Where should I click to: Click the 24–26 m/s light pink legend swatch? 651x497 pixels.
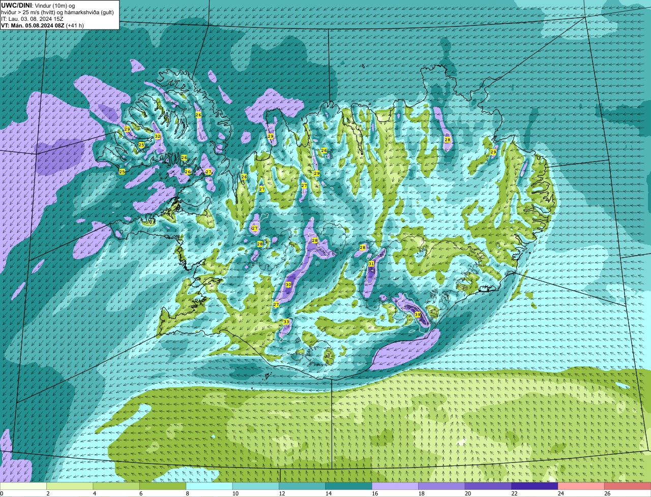(x=581, y=486)
